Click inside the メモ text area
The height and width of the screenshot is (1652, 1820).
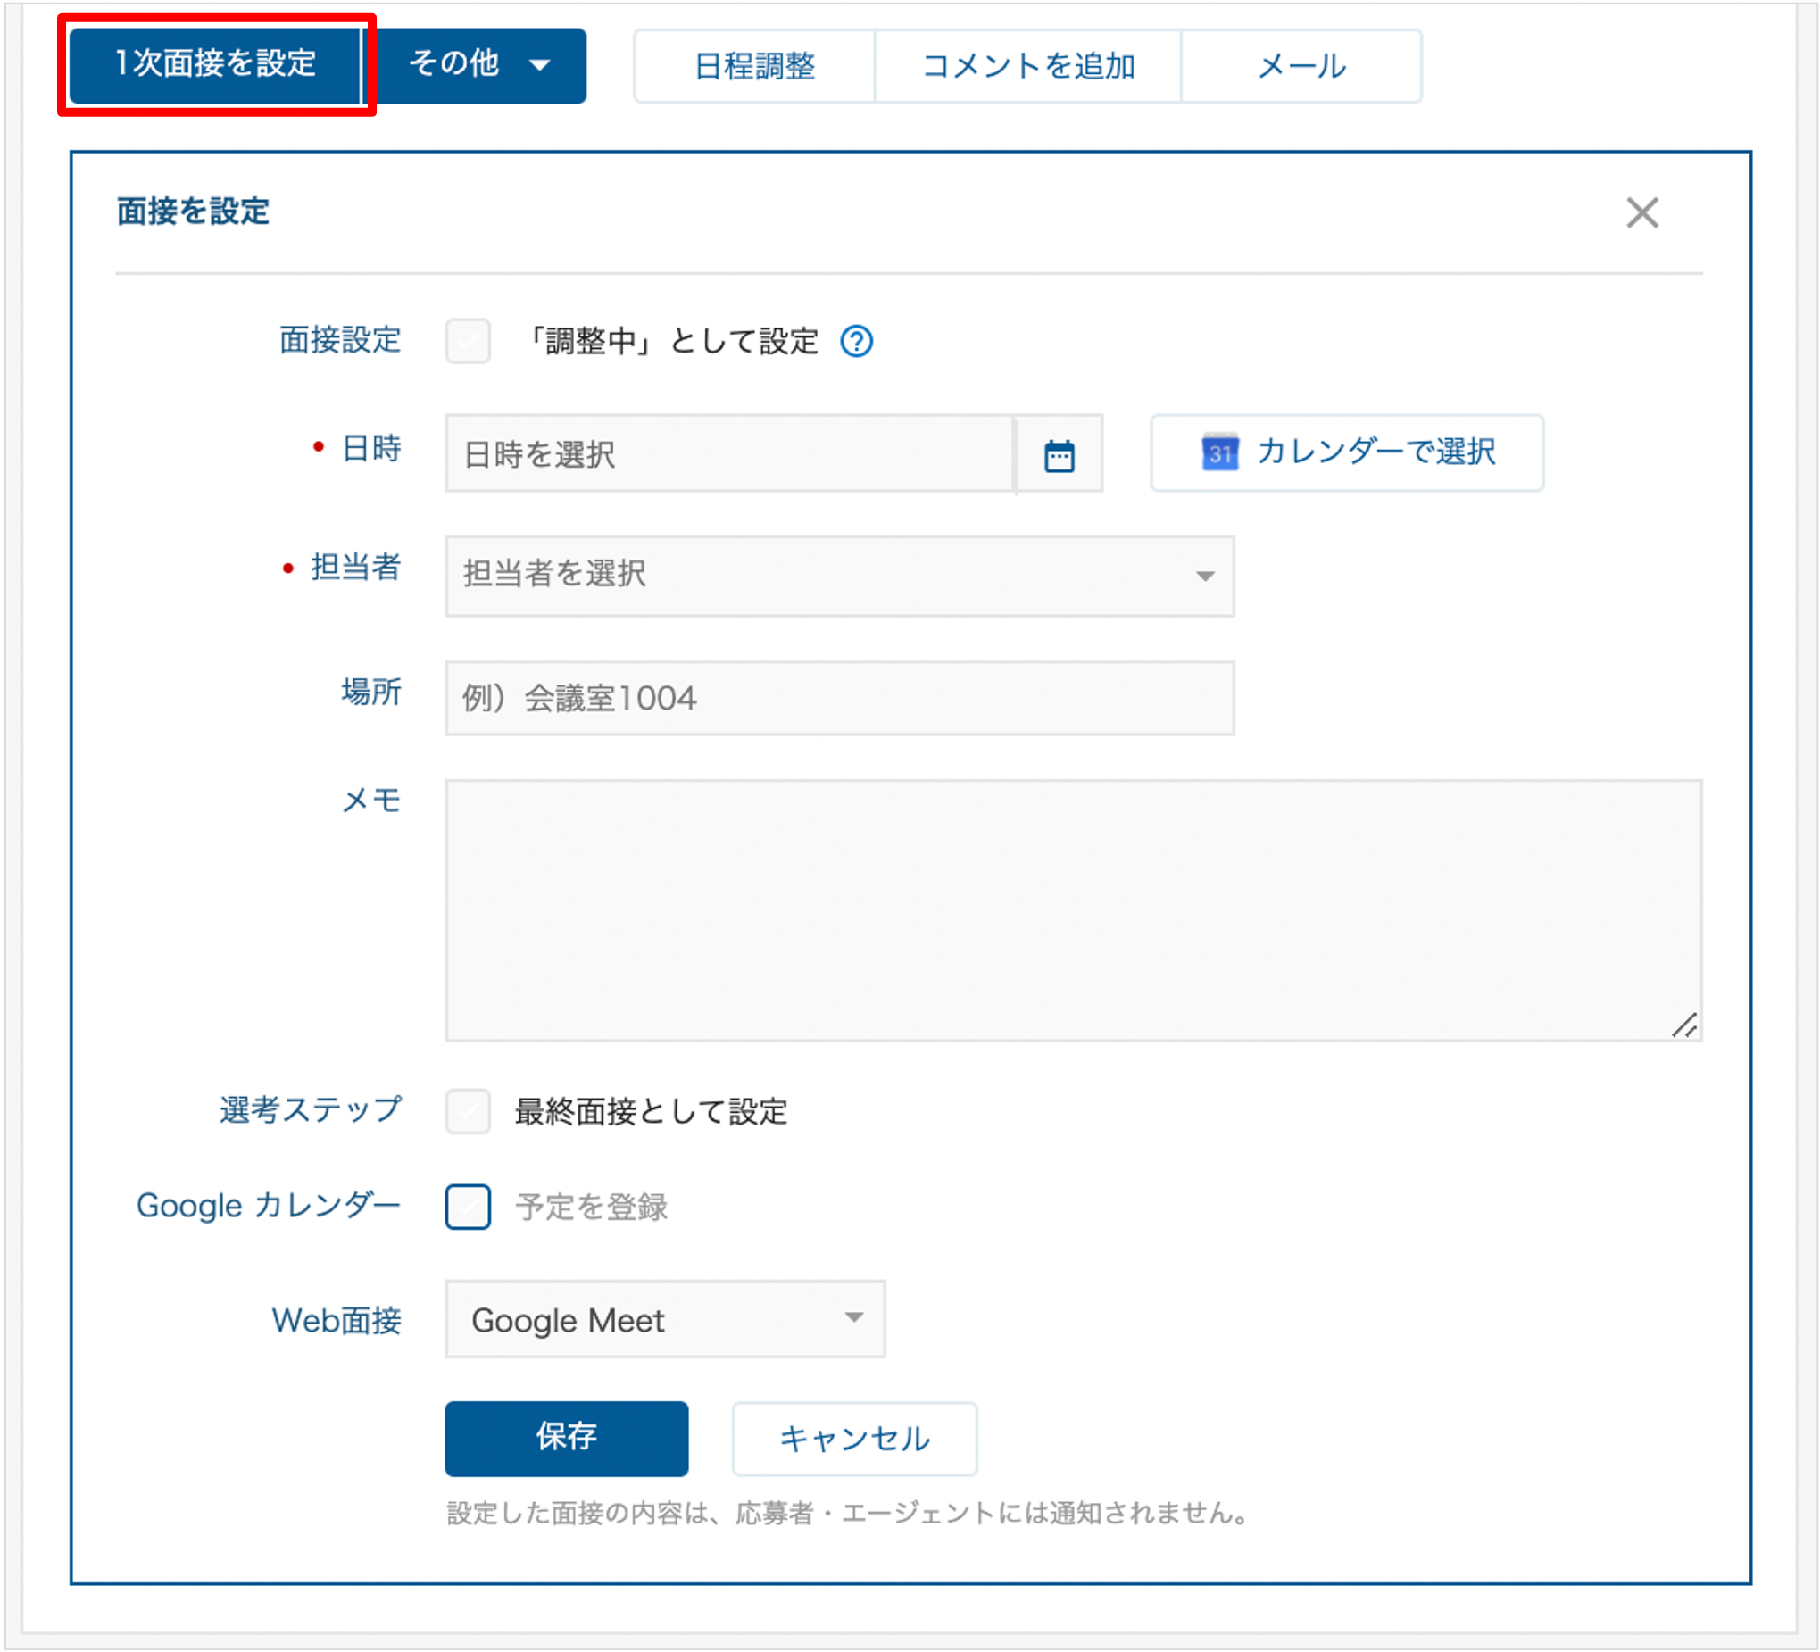click(x=1074, y=910)
